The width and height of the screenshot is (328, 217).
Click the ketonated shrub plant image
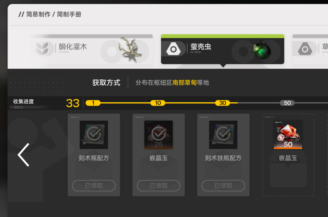130,50
